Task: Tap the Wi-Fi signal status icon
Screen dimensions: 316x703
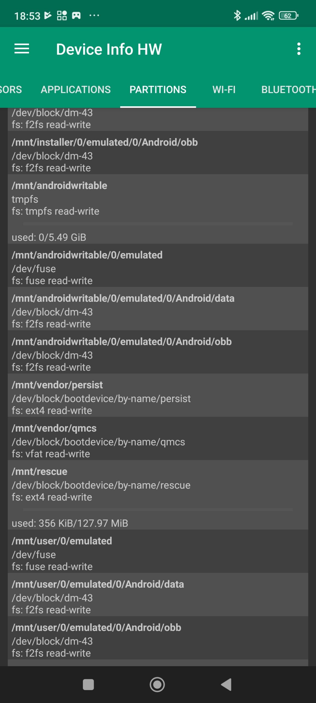Action: (268, 16)
